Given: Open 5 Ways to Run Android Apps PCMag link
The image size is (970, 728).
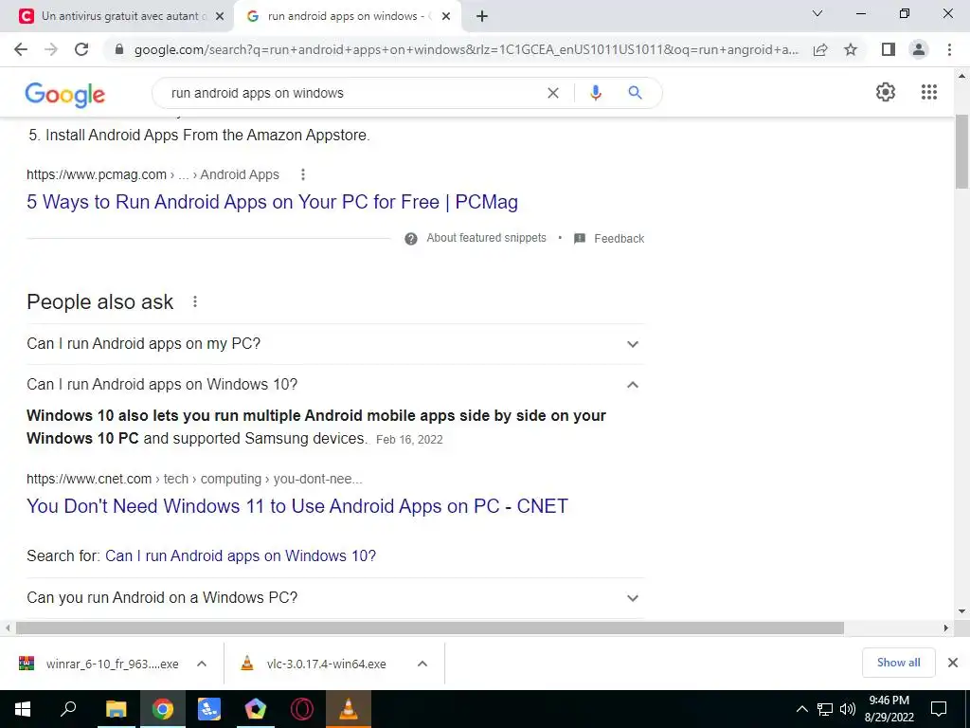Looking at the screenshot, I should 272,202.
